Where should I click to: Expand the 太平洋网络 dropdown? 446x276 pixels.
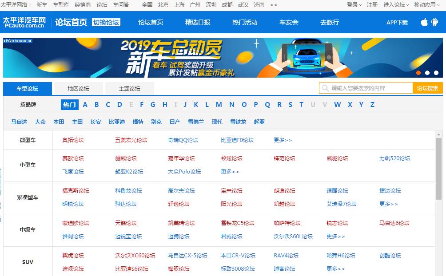[16, 5]
